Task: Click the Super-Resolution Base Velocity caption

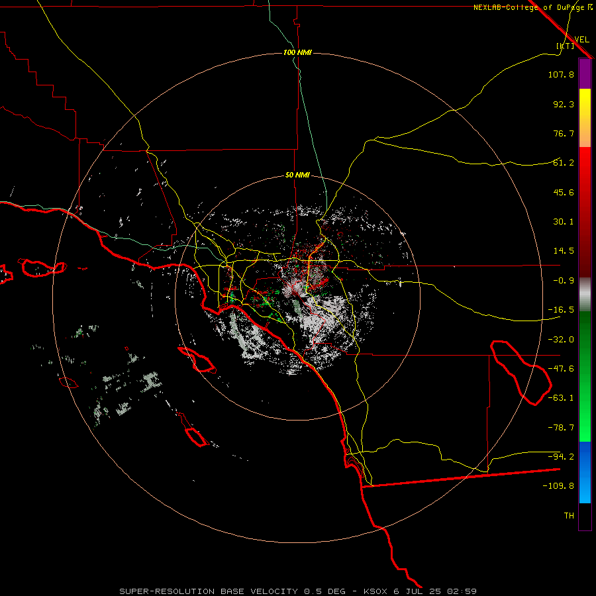Action: (298, 591)
